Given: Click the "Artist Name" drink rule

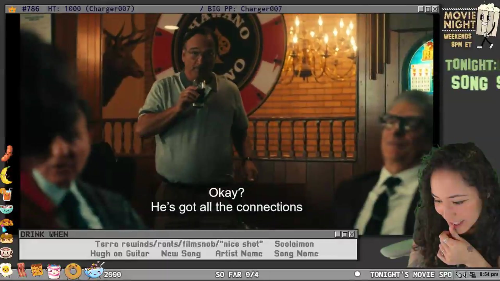Looking at the screenshot, I should click(239, 254).
